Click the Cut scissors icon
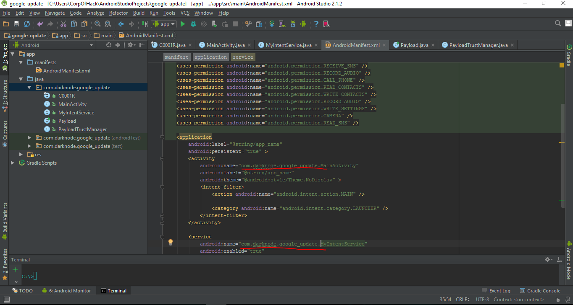Screen dimensions: 573x305 tap(63, 24)
